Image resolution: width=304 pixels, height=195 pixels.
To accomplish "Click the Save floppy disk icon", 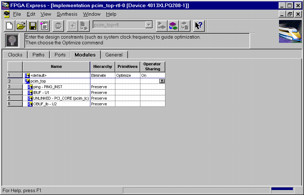I will [x=33, y=26].
